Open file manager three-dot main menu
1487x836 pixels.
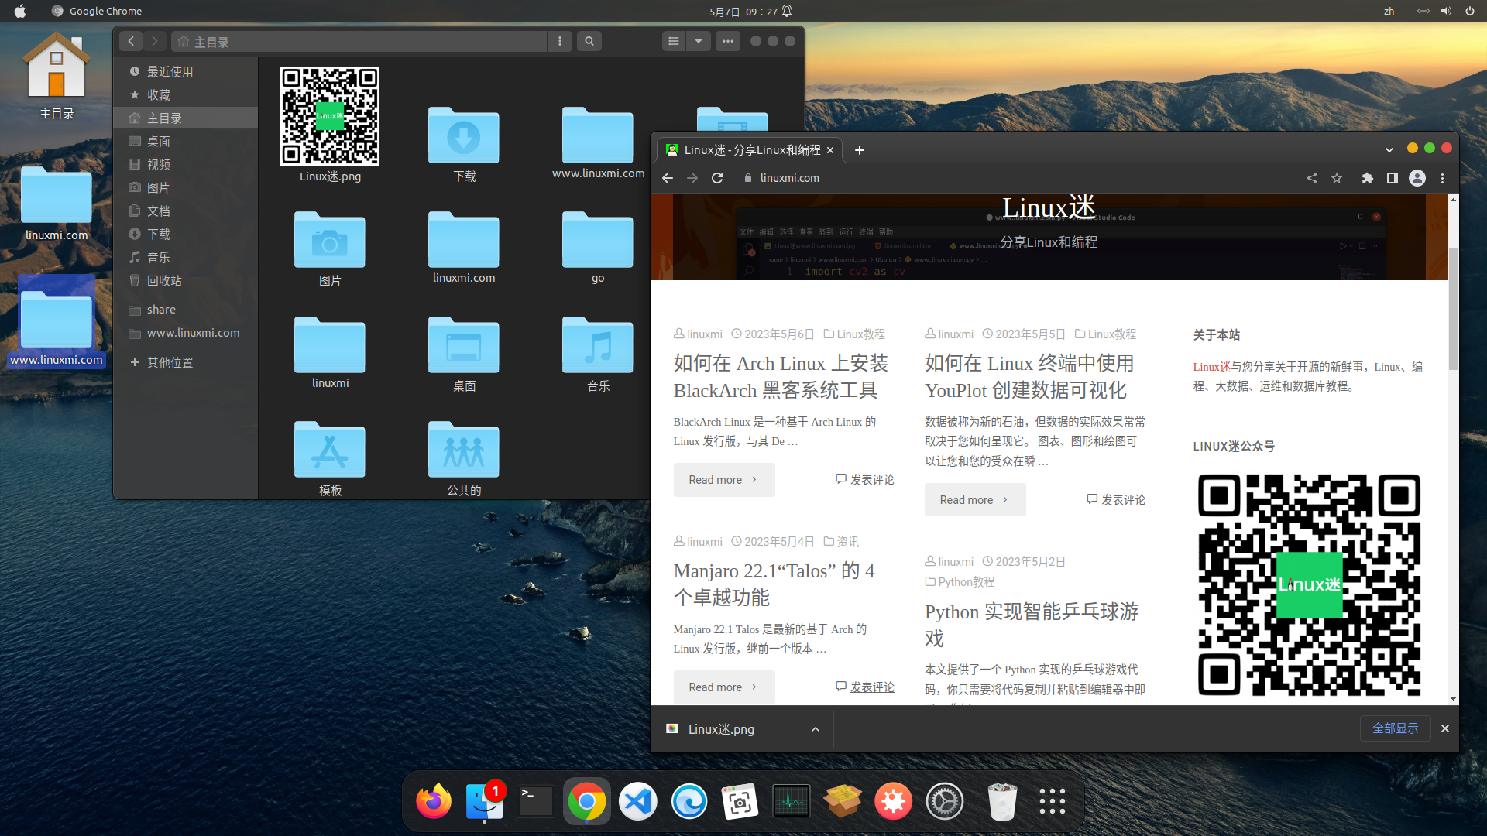coord(728,41)
